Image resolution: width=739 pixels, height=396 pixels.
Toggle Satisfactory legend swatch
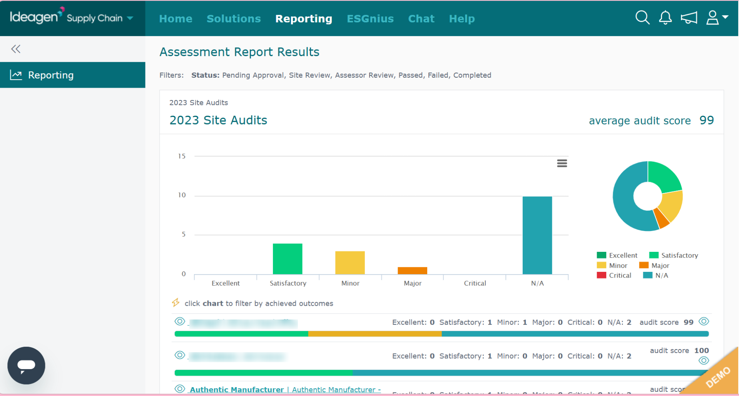tap(654, 255)
